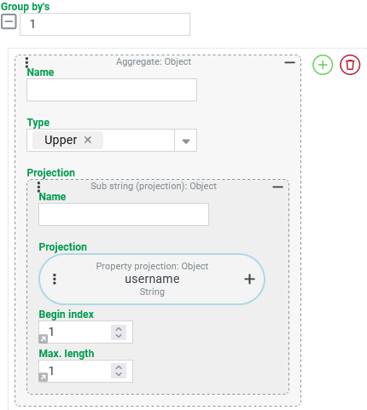Open the Aggregate object's three-dot menu
The image size is (367, 410).
click(26, 62)
